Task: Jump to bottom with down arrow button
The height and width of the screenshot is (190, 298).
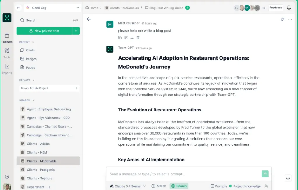Action: [288, 178]
